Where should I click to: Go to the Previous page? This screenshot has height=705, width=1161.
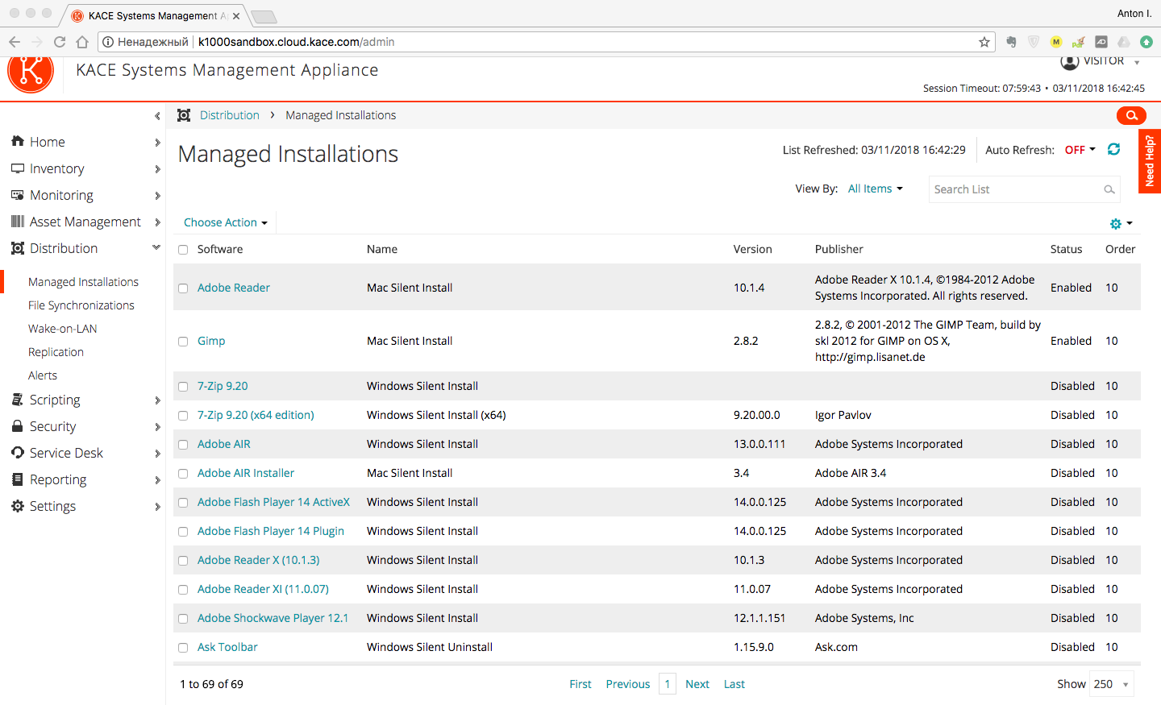click(x=628, y=684)
